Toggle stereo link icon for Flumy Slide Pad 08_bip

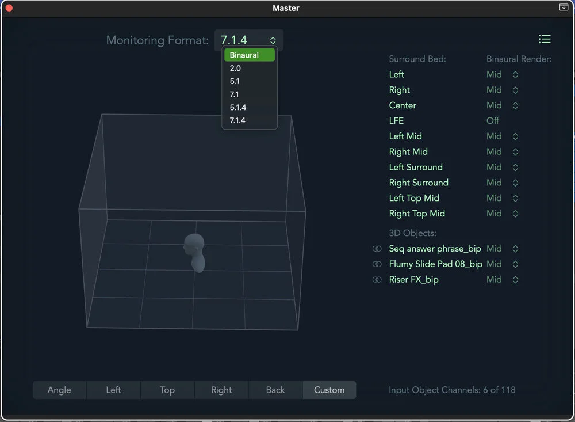tap(377, 264)
